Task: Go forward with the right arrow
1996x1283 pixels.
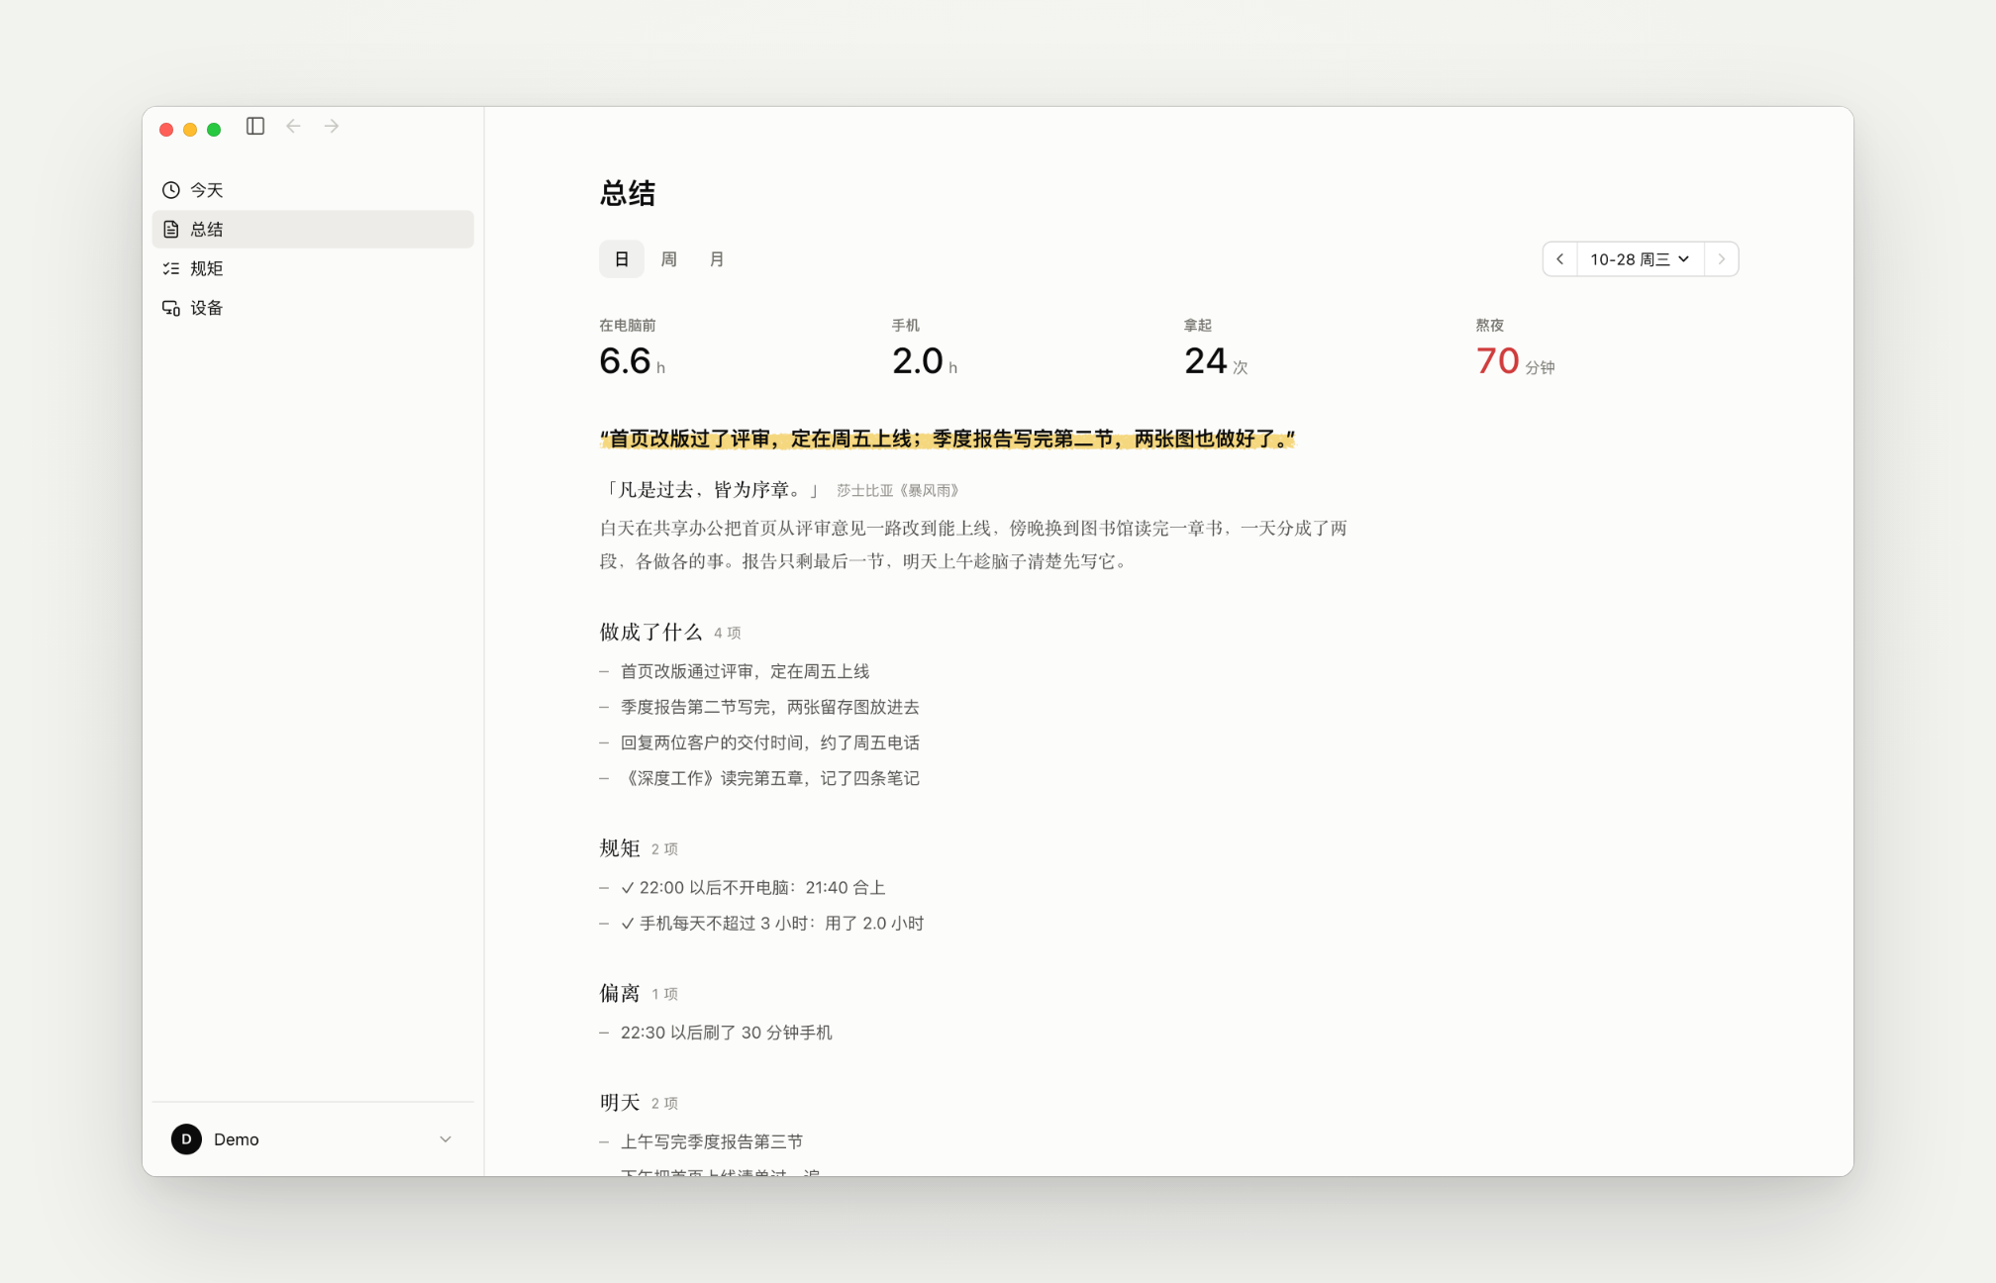Action: pyautogui.click(x=332, y=126)
